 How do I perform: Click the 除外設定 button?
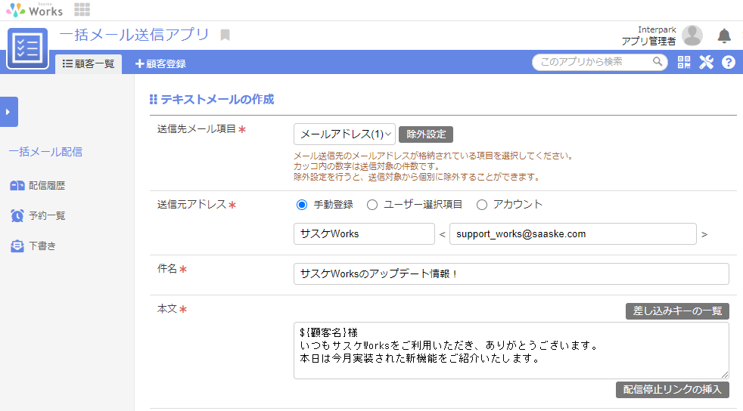pyautogui.click(x=426, y=134)
